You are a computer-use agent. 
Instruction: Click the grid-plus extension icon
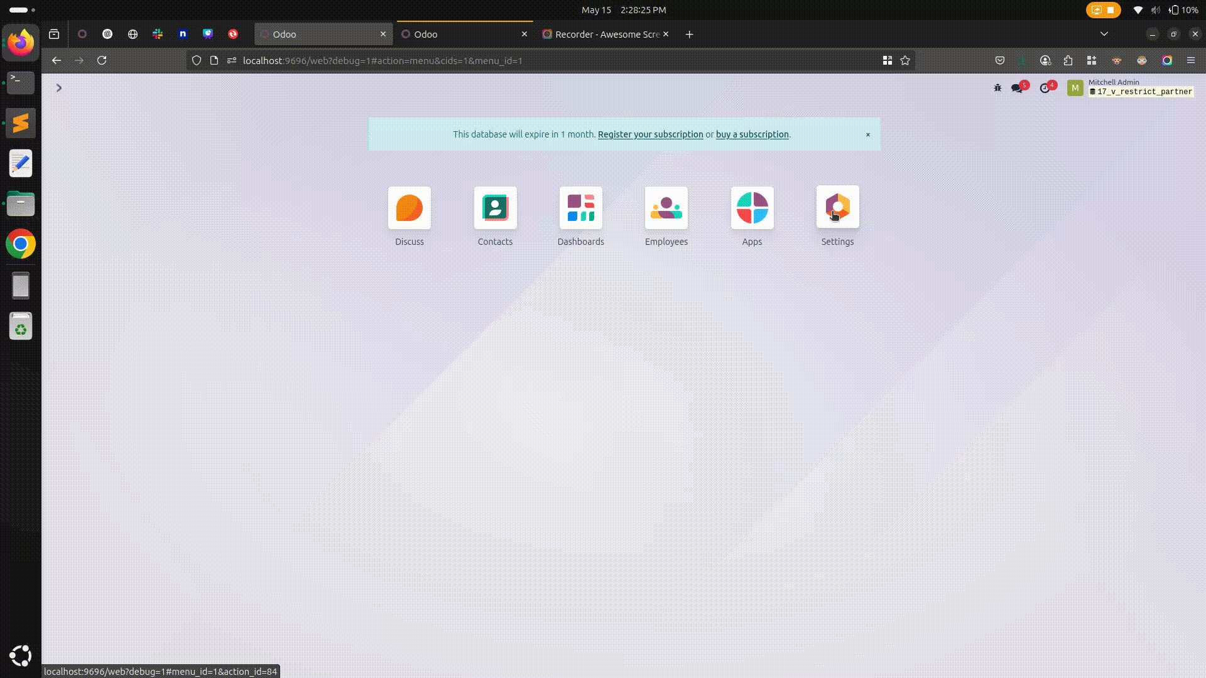(1092, 60)
